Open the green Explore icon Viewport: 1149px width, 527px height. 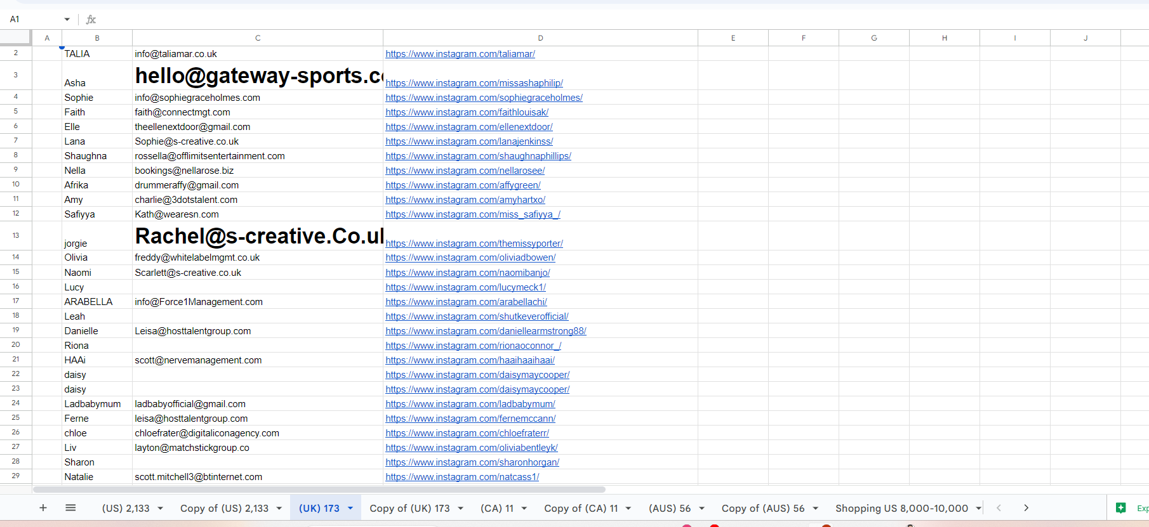point(1121,508)
